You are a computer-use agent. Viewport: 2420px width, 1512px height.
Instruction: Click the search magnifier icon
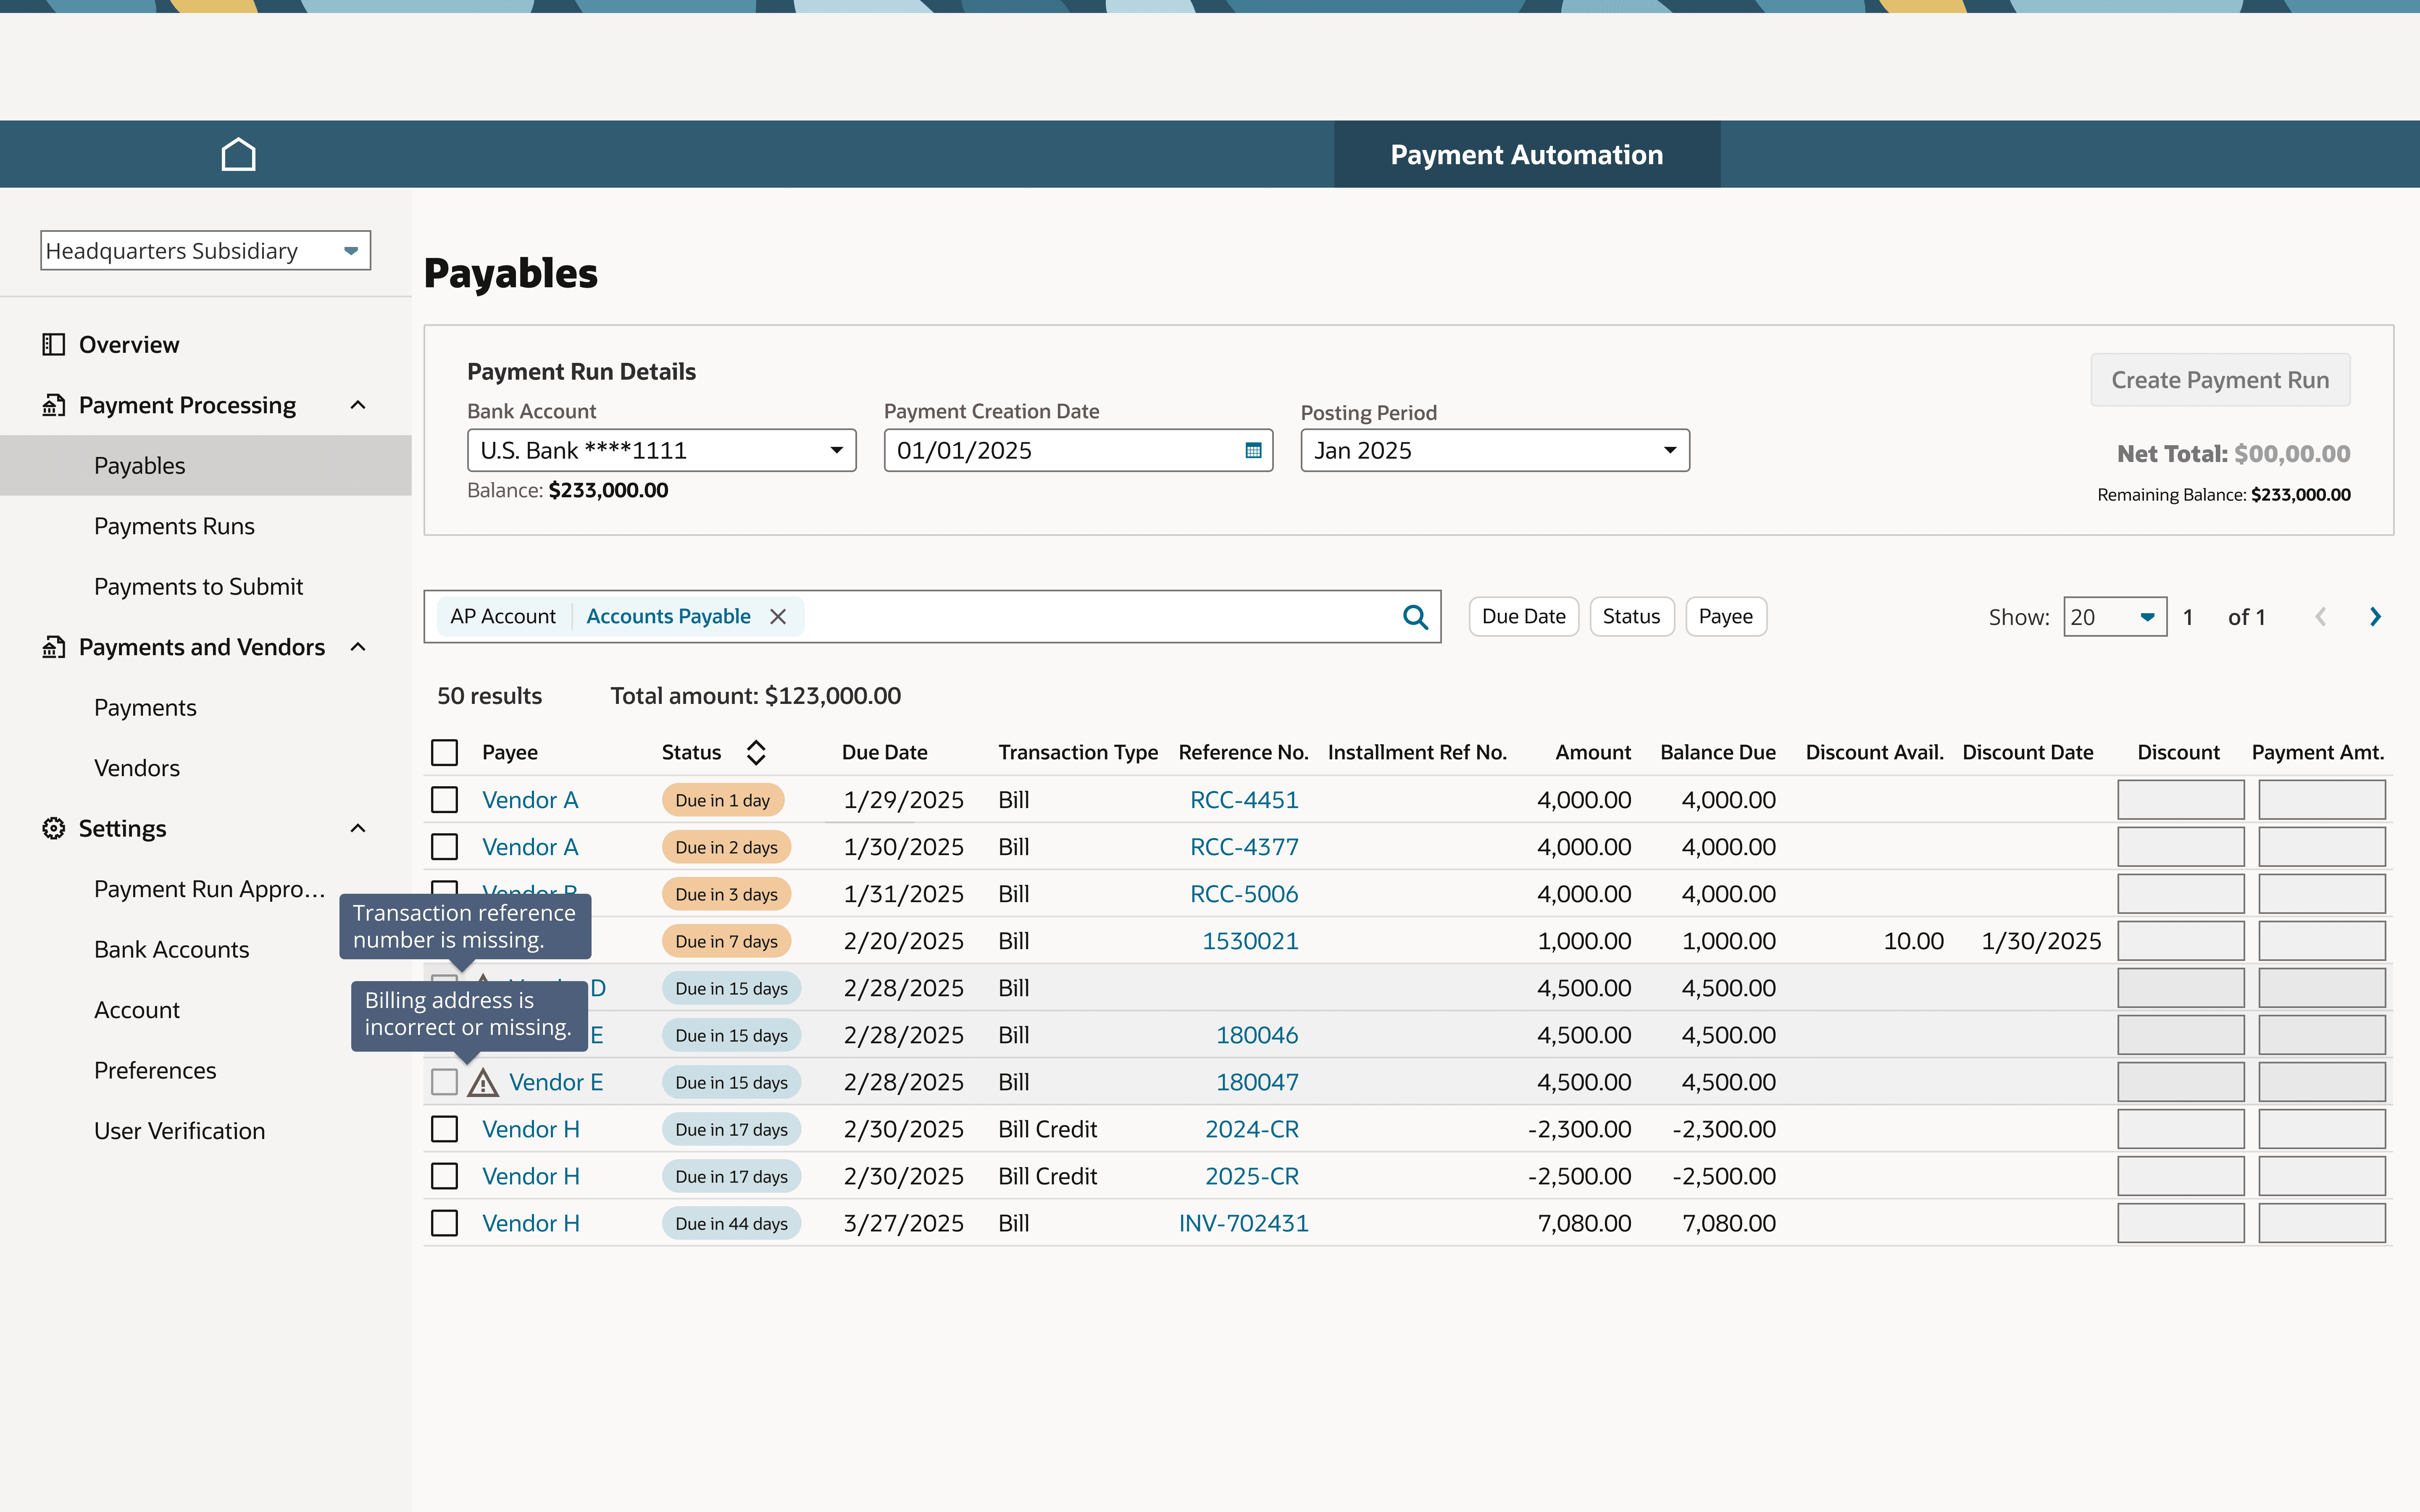point(1414,617)
